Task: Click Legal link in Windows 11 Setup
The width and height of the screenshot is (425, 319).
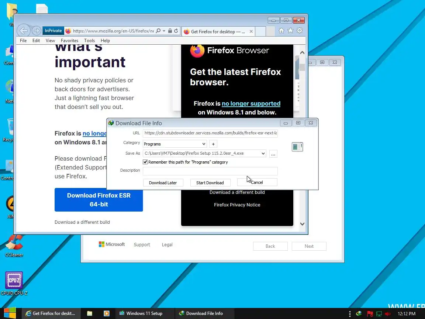Action: pos(167,245)
